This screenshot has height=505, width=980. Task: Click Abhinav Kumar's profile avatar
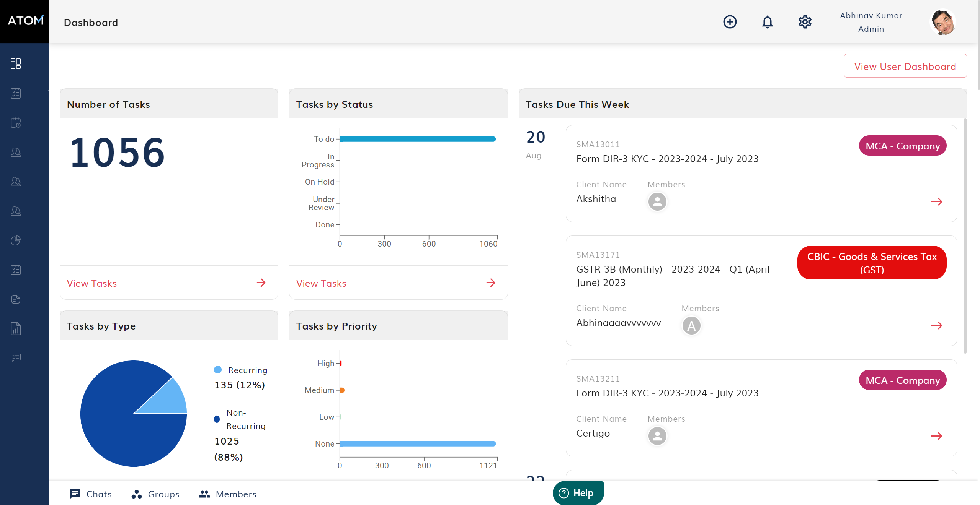942,22
